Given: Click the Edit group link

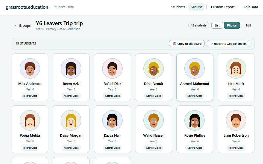Looking at the screenshot, I should pos(248,25).
